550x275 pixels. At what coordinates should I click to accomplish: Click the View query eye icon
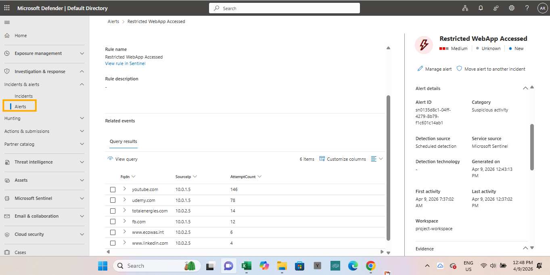tap(110, 159)
